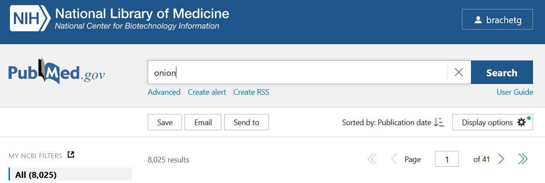Open the User Guide link
The image size is (545, 183).
pos(515,92)
